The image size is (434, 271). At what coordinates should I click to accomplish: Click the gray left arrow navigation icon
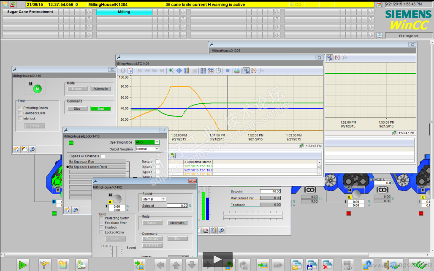point(160,265)
